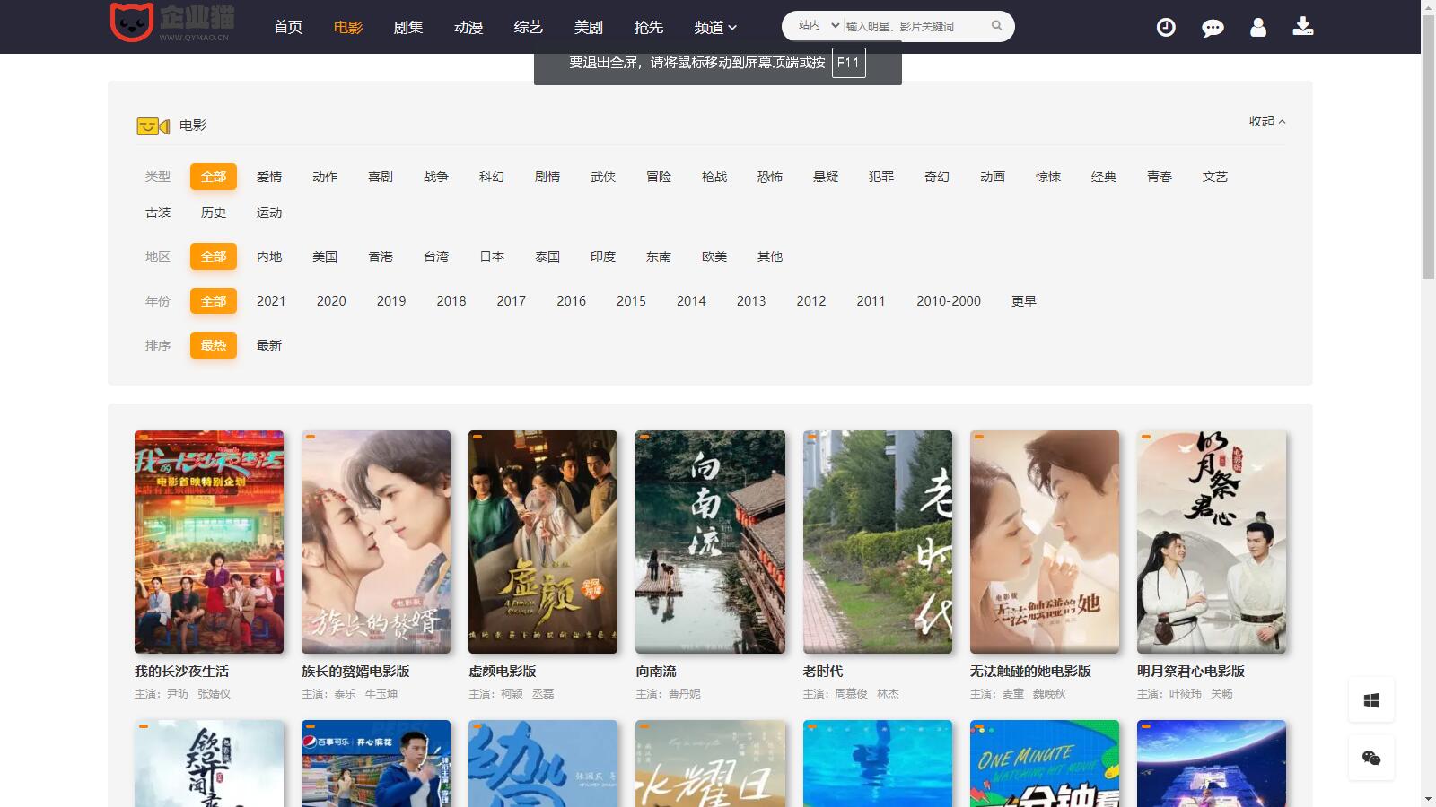
Task: Click the Windows client floating icon
Action: (x=1371, y=700)
